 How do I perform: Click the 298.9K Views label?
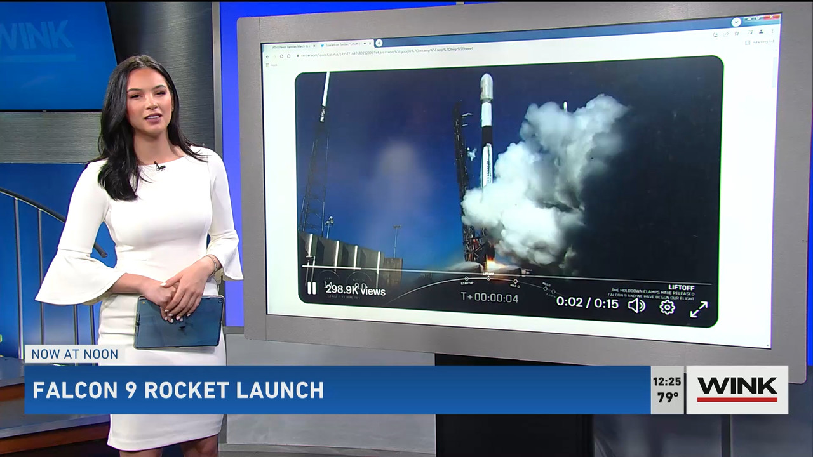[356, 290]
